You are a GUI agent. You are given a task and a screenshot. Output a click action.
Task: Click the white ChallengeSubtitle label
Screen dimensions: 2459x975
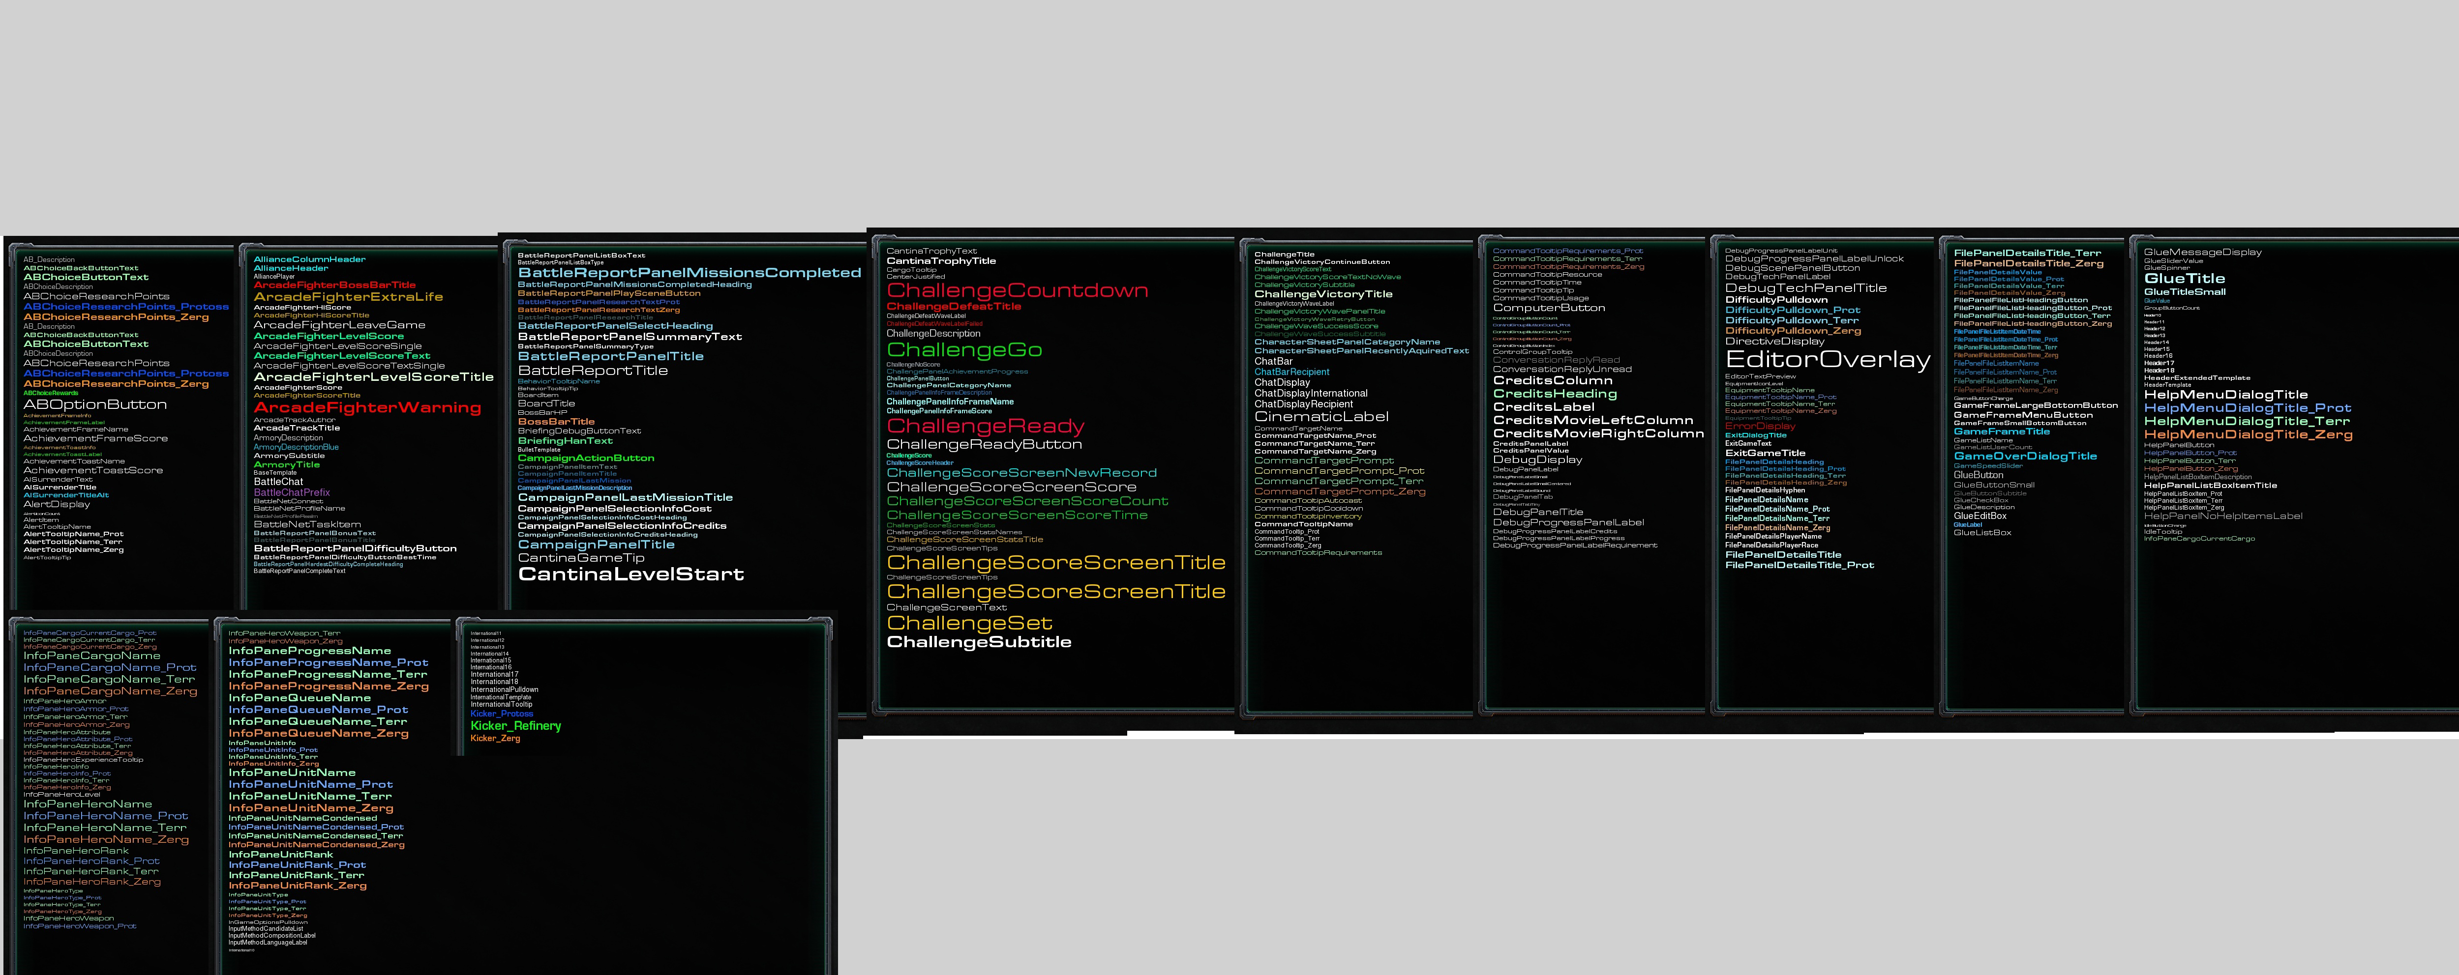(x=979, y=642)
